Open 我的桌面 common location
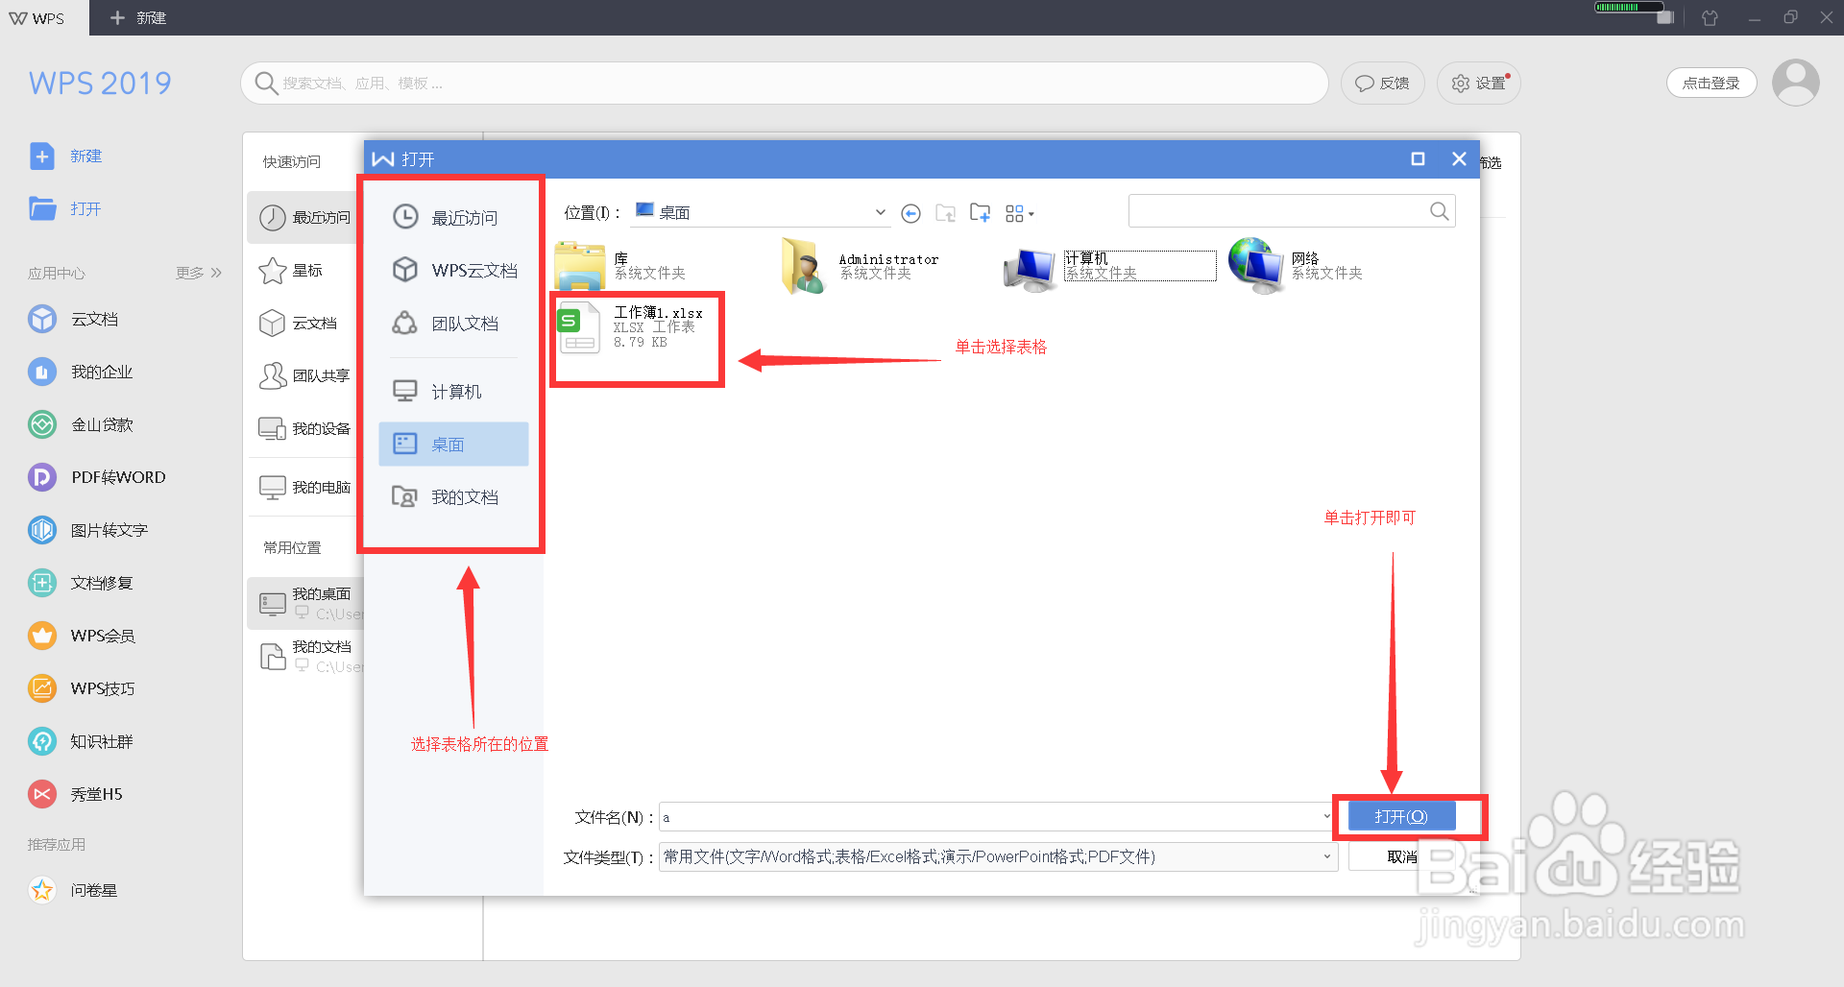Image resolution: width=1844 pixels, height=987 pixels. coord(305,603)
